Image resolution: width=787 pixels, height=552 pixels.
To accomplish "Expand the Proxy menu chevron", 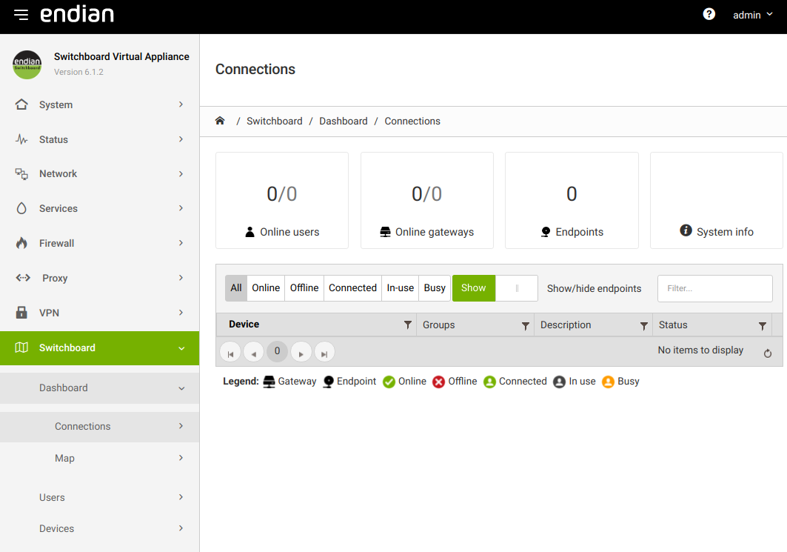I will click(x=181, y=278).
